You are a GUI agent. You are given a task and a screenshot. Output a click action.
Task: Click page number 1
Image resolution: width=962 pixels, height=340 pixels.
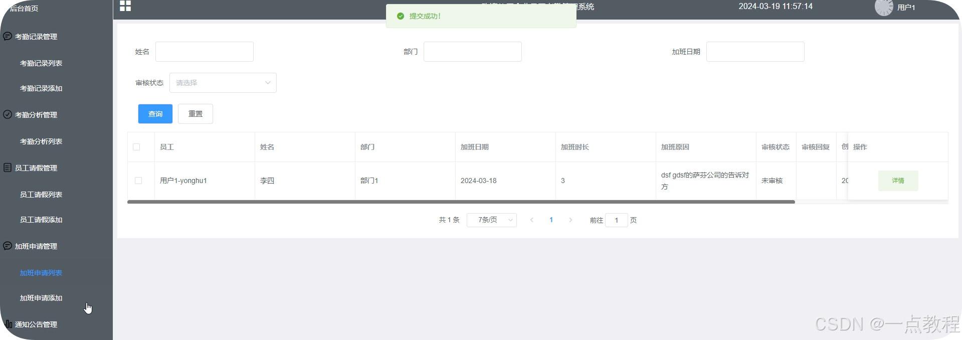pos(551,220)
